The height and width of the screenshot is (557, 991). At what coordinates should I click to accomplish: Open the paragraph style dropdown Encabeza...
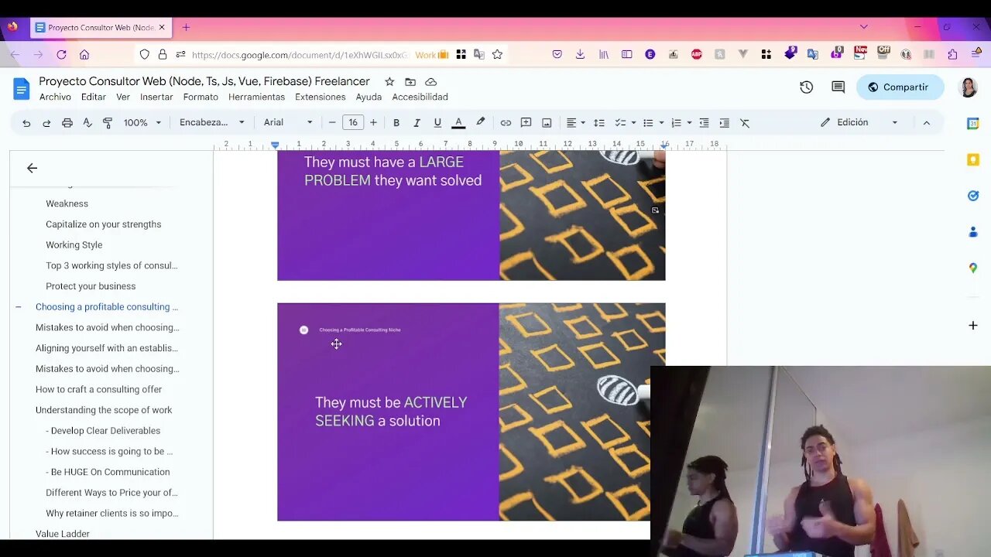[x=212, y=123]
